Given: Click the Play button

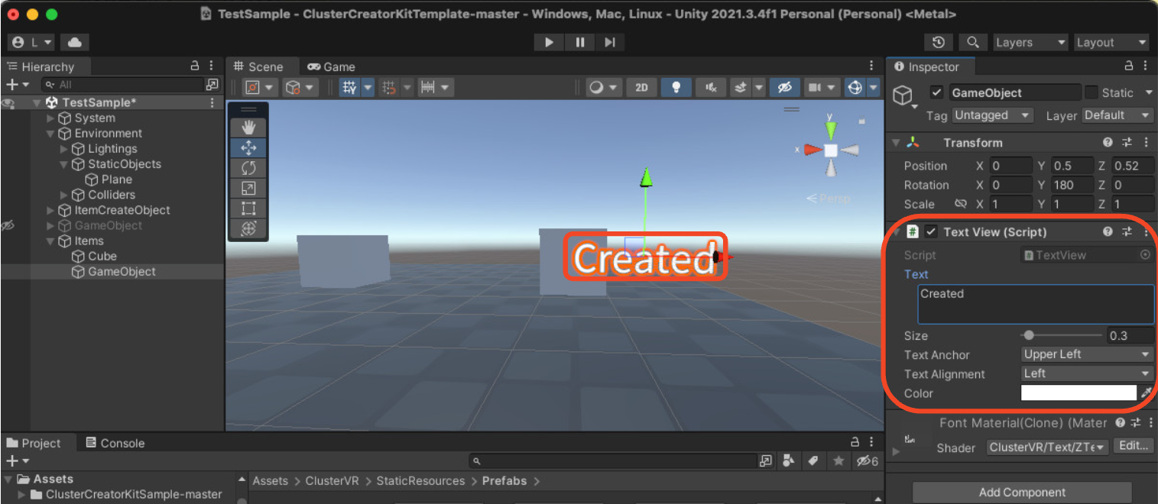Looking at the screenshot, I should [x=549, y=43].
